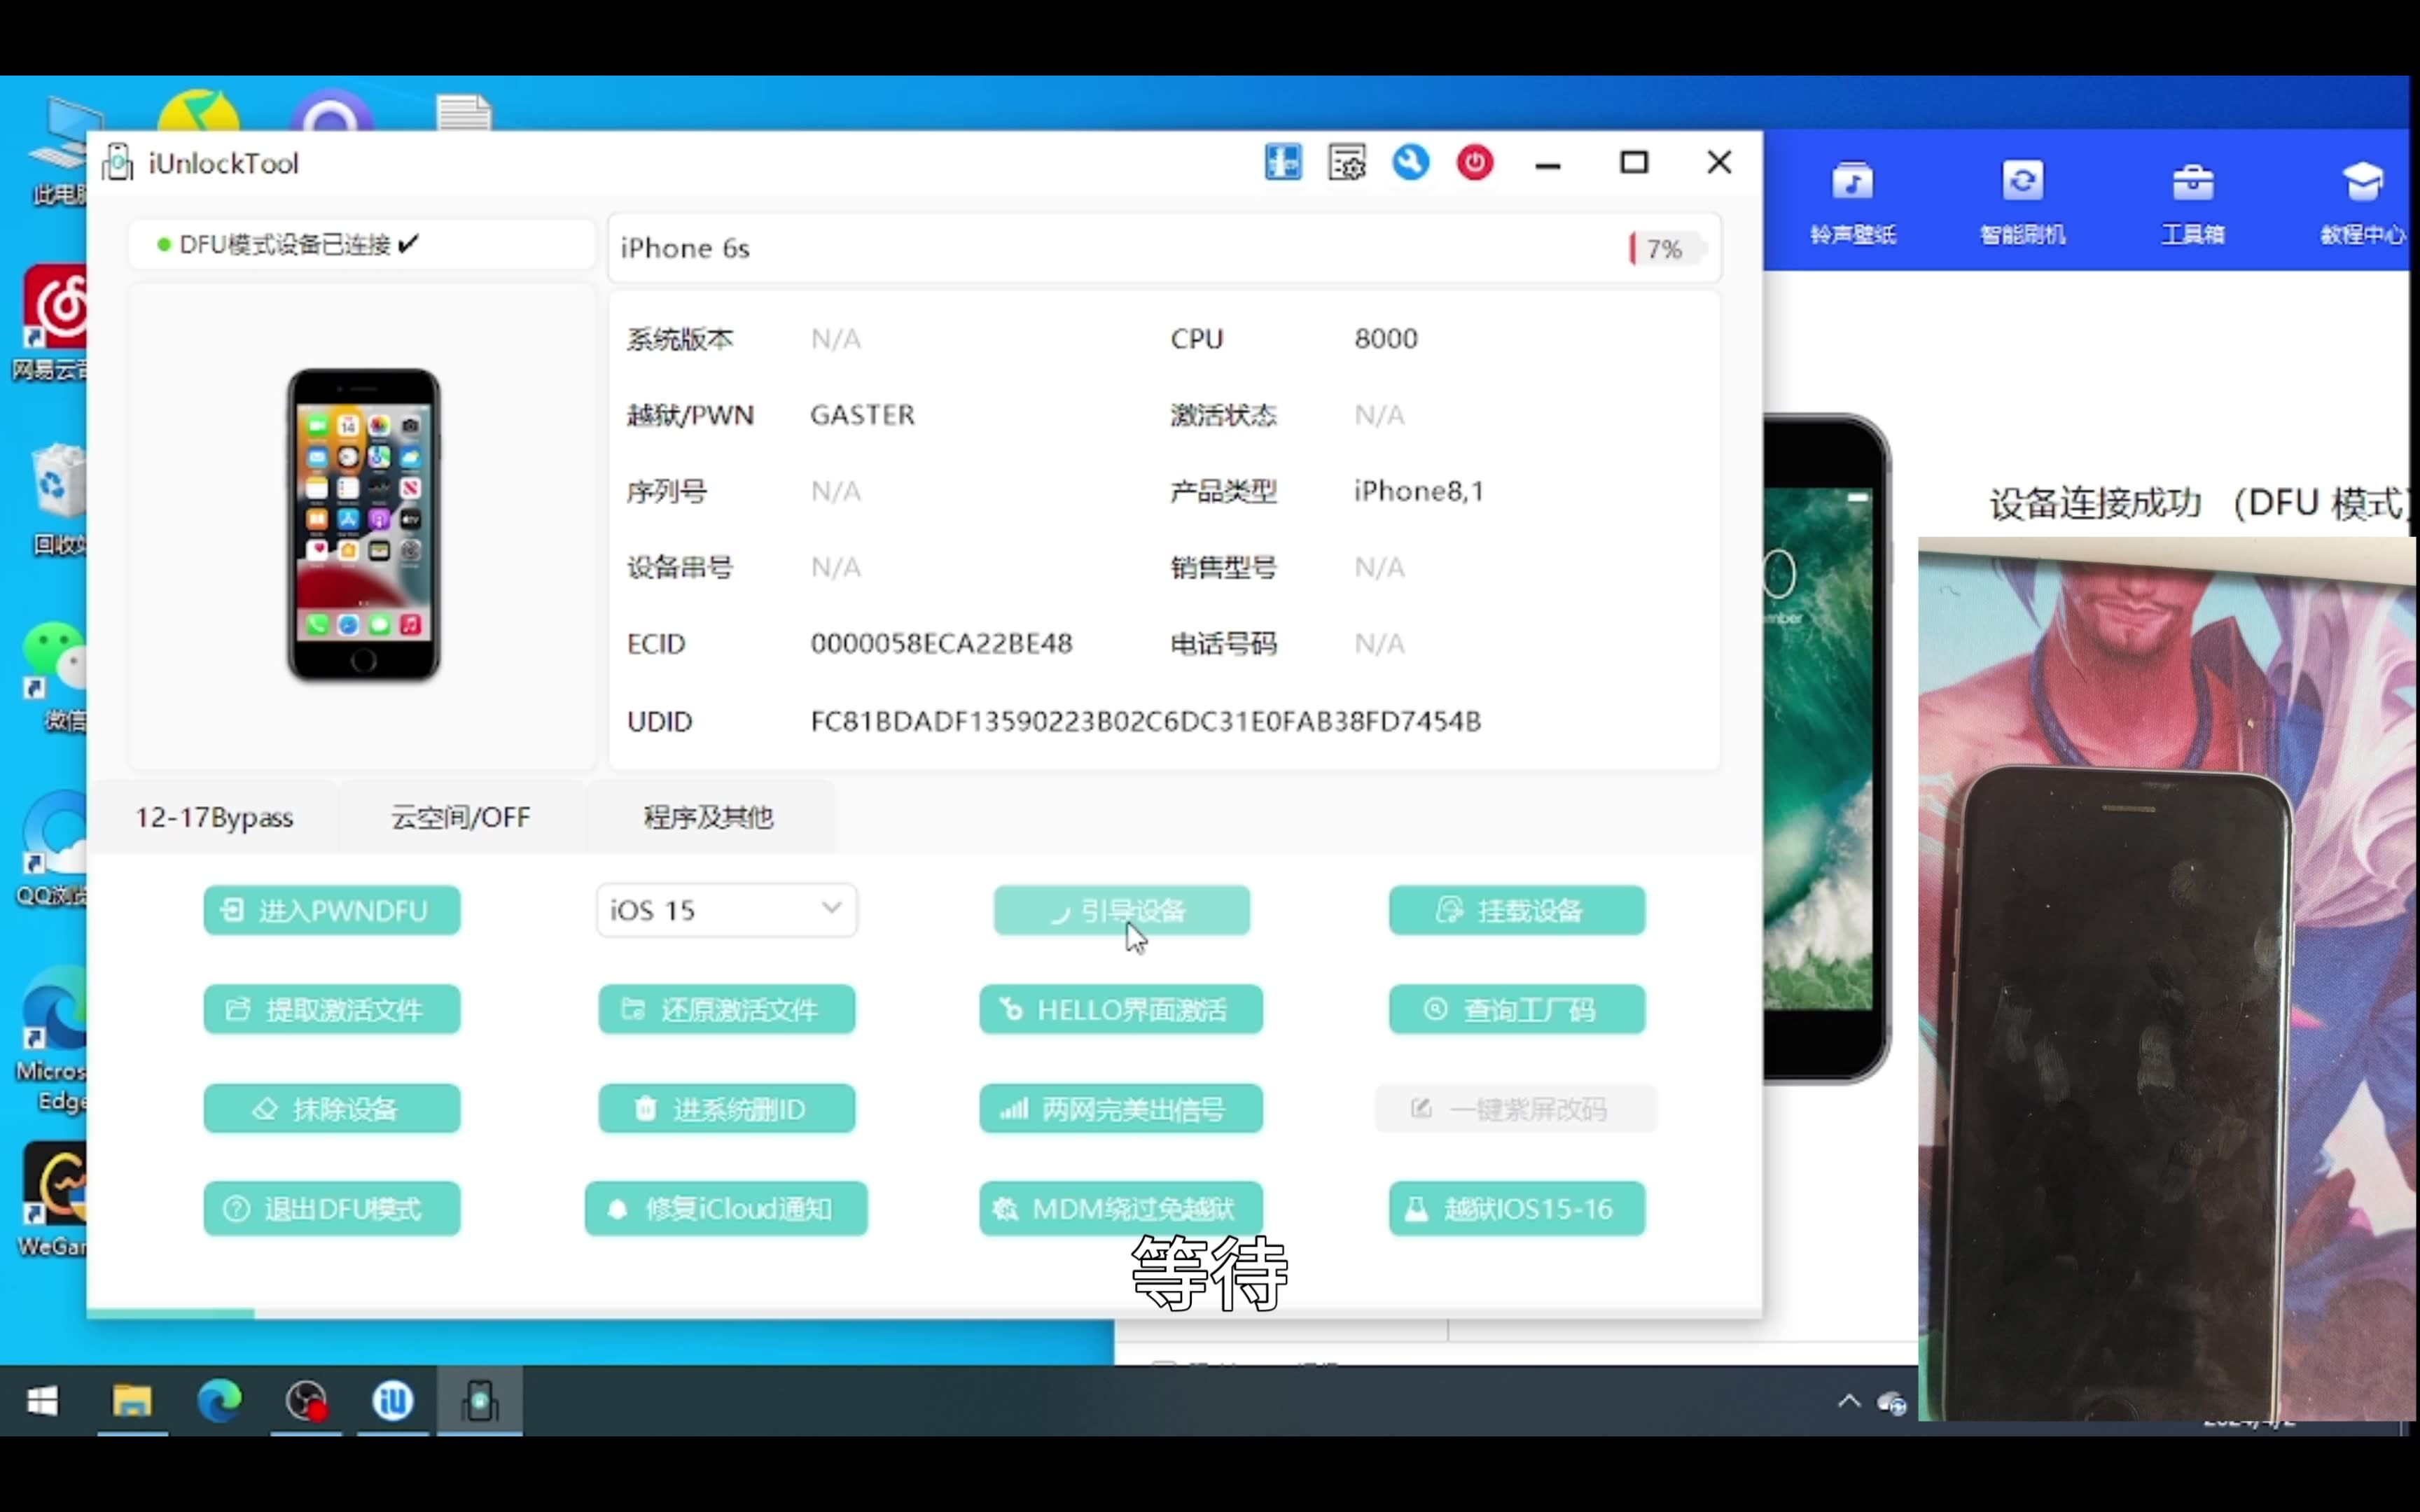The image size is (2420, 1512).
Task: Switch to the 云空间/OFF tab
Action: tap(461, 817)
